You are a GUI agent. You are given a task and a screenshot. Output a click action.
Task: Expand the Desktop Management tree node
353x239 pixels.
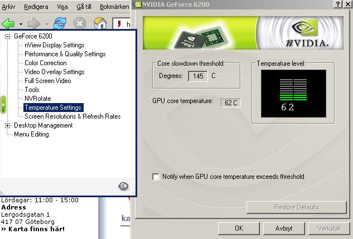[x=7, y=125]
